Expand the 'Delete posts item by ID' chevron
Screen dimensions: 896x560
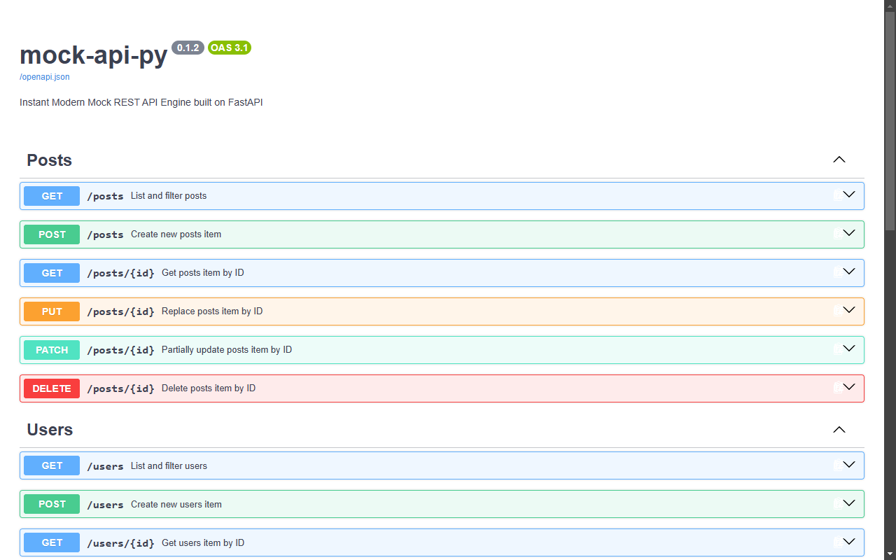[x=850, y=387]
